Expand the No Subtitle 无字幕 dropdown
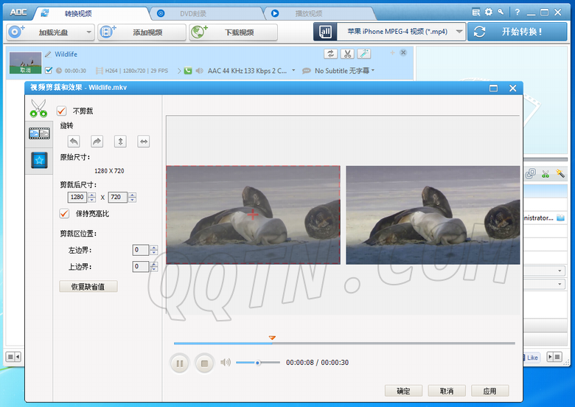This screenshot has height=407, width=575. pos(373,71)
